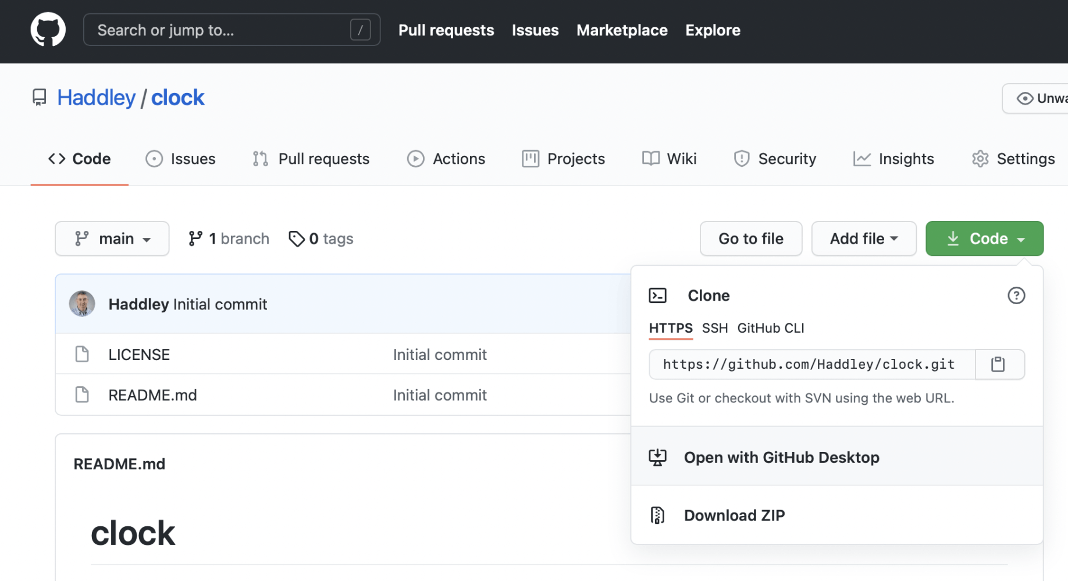Click the LICENSE file icon

tap(82, 354)
